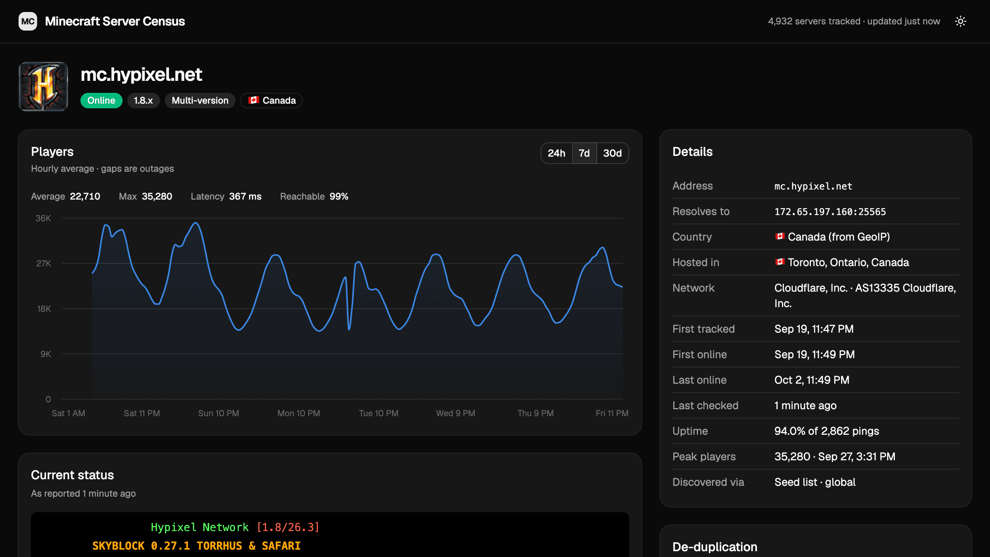
Task: Click the flag icon beside Toronto, Ontario
Action: (x=780, y=262)
